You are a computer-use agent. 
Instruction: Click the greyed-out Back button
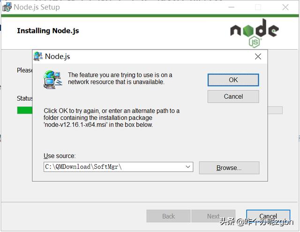click(x=168, y=216)
